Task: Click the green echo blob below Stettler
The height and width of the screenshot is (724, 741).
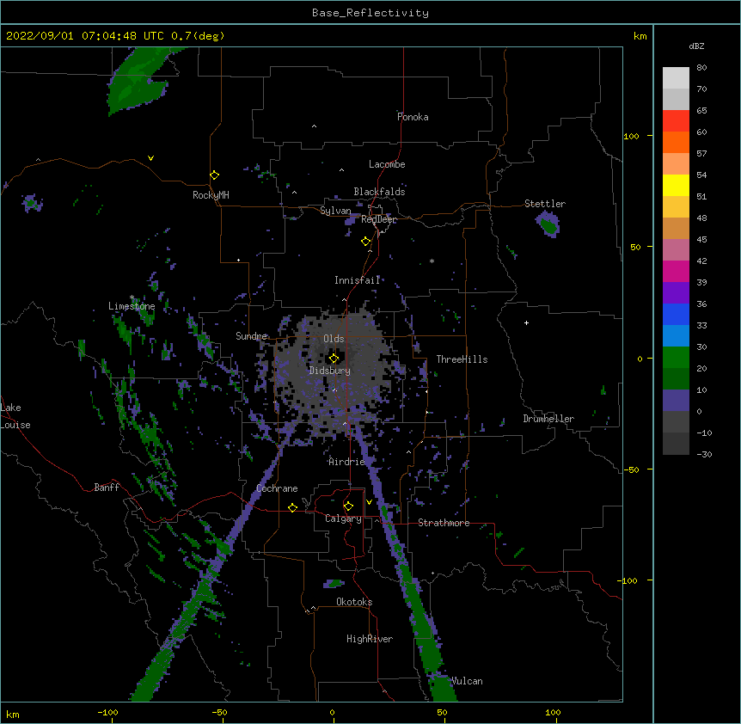Action: coord(548,224)
